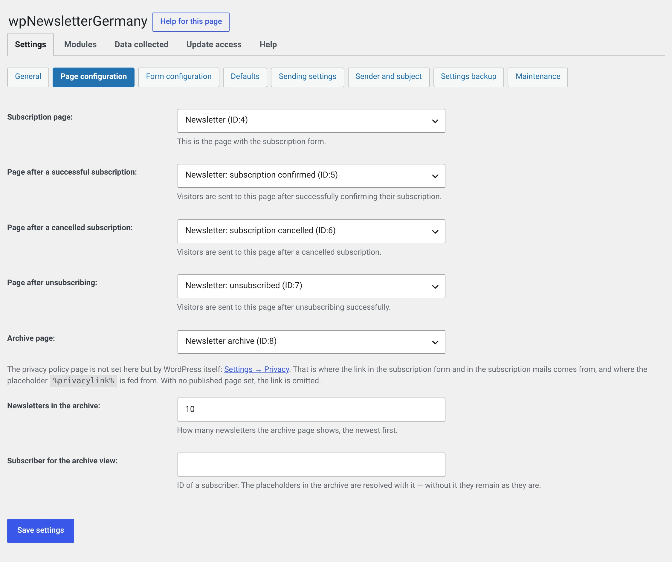Select the Settings tab
The width and height of the screenshot is (672, 562).
coord(30,45)
